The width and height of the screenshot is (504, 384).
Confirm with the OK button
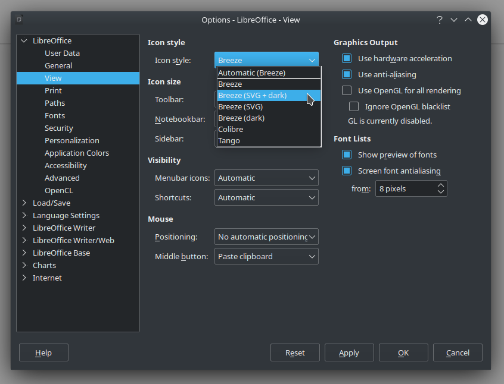click(x=403, y=352)
